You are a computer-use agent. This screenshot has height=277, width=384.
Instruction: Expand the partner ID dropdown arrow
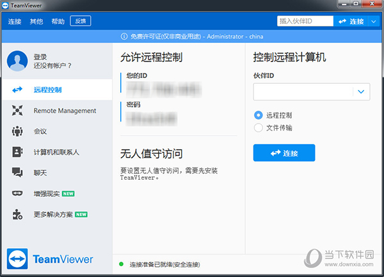(x=361, y=91)
